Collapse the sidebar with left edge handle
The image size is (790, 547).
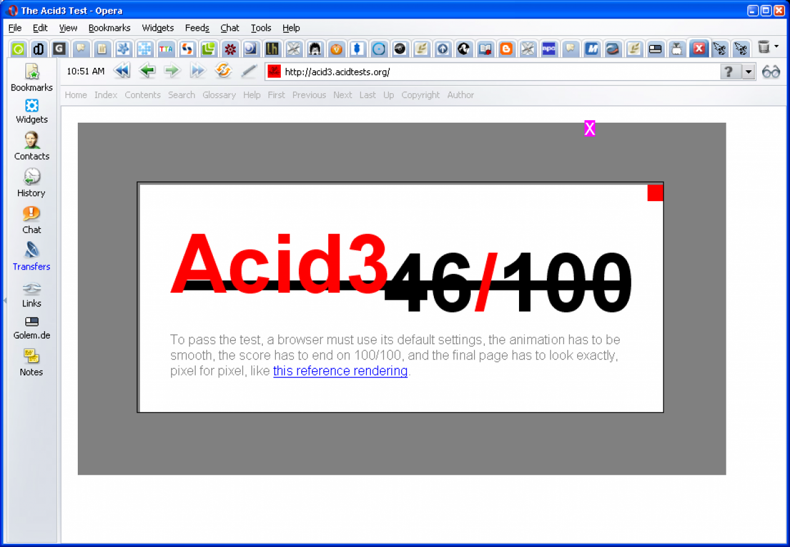pos(4,300)
